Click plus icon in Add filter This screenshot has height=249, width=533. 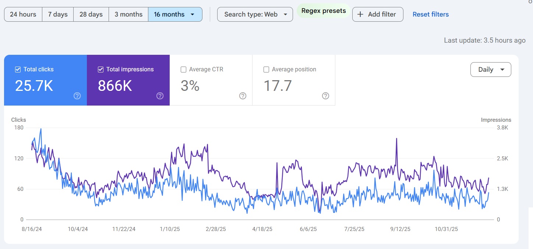tap(360, 14)
